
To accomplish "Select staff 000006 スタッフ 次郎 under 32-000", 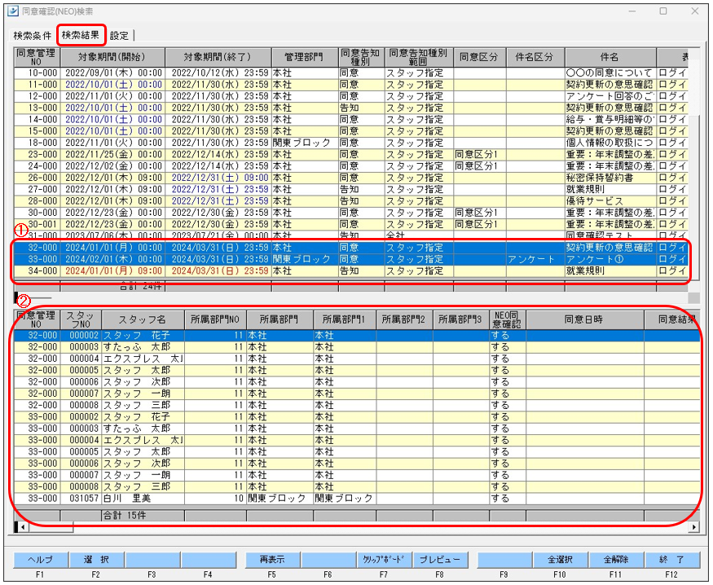I will pyautogui.click(x=357, y=382).
